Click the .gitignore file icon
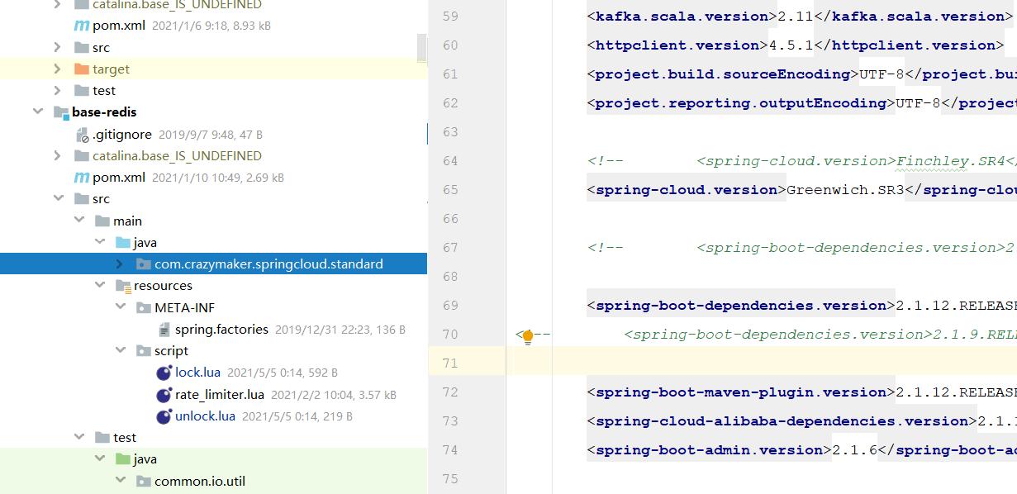The image size is (1017, 494). [x=81, y=134]
